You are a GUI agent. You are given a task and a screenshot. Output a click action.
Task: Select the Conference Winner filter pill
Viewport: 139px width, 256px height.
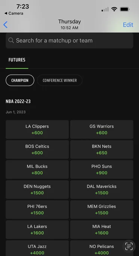60,80
